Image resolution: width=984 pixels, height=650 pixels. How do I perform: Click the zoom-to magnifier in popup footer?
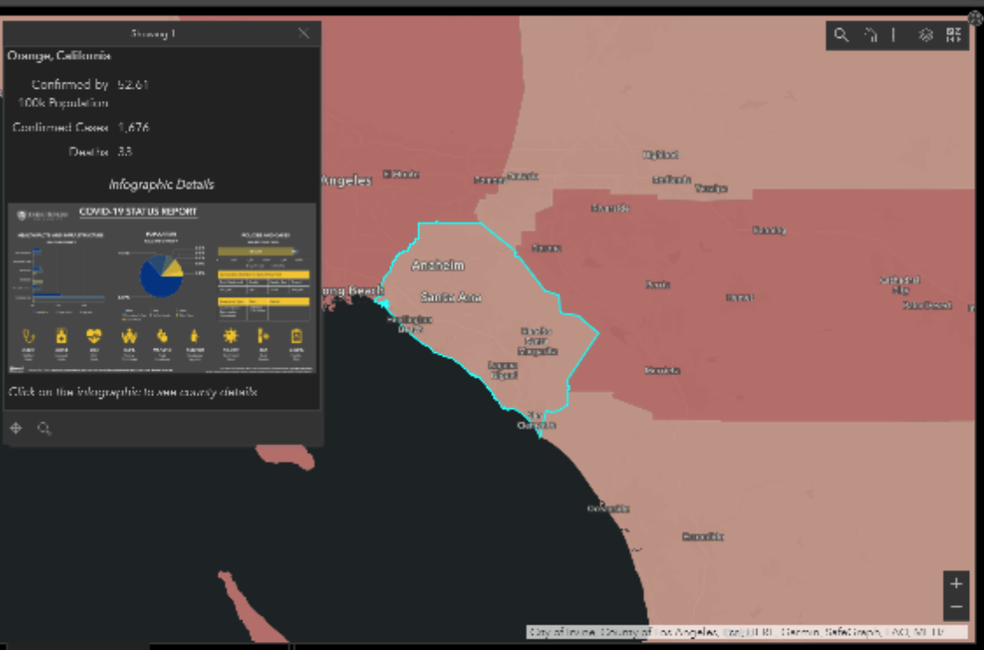point(44,429)
